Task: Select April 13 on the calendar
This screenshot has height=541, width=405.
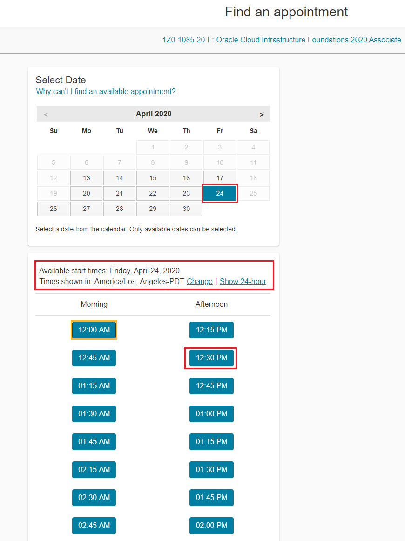Action: tap(86, 178)
